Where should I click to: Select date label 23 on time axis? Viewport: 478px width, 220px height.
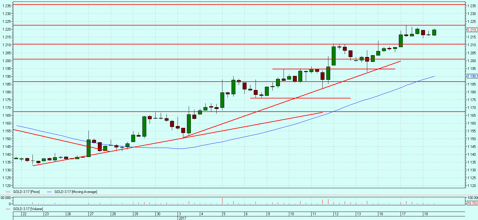click(x=47, y=214)
